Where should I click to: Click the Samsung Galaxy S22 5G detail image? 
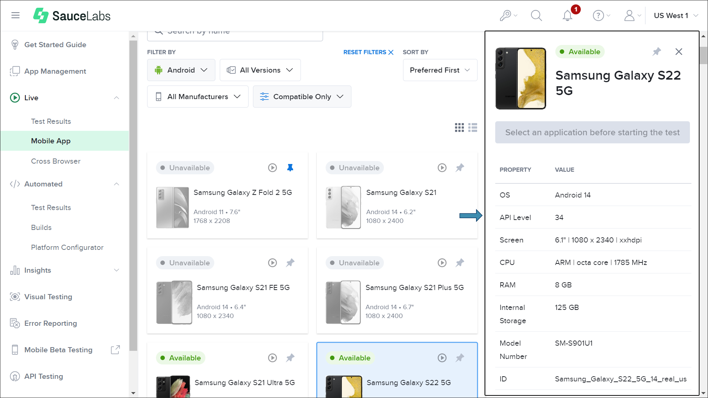(520, 78)
